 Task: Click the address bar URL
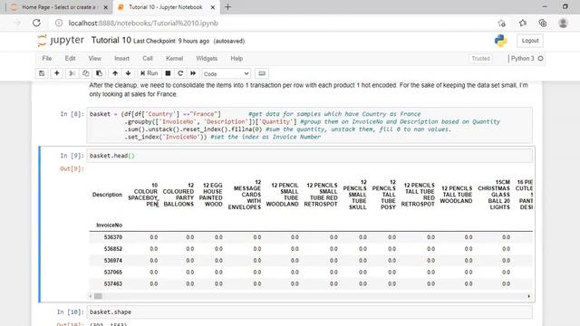[x=143, y=23]
